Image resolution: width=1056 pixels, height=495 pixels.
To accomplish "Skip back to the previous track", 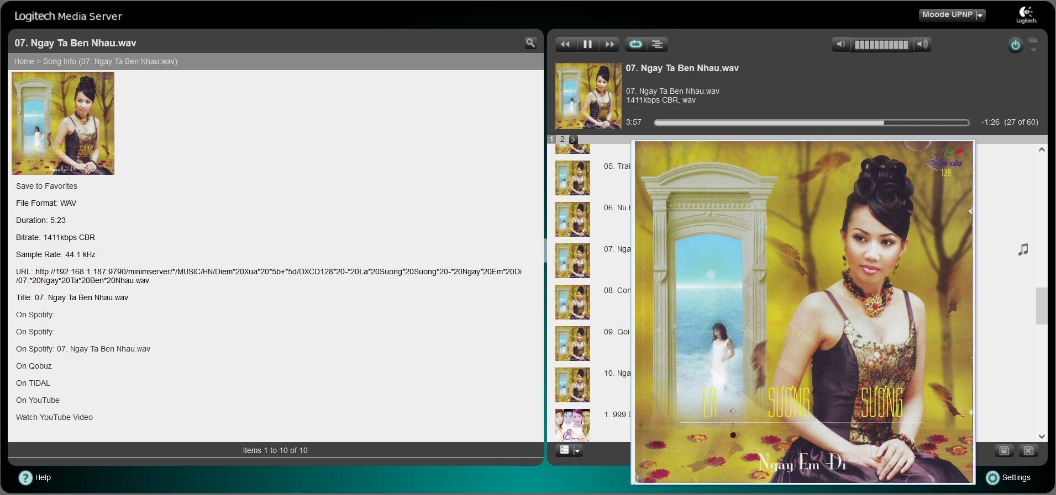I will point(565,44).
